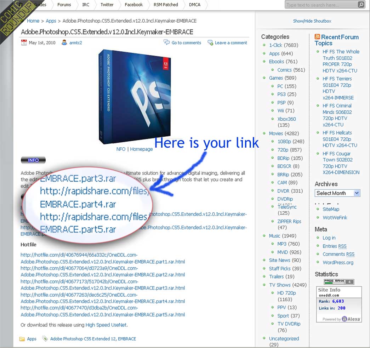370x348 pixels.
Task: Click the folder icon beside Apps at post footer
Action: tap(22, 339)
